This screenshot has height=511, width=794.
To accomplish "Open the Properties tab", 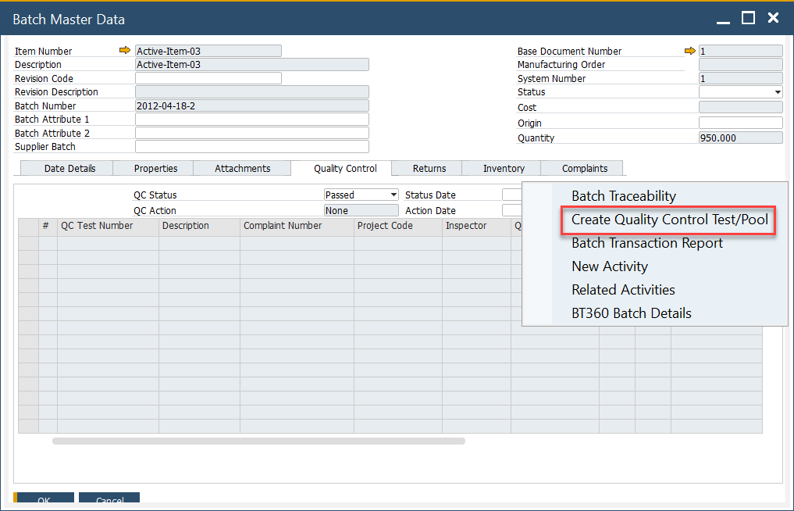I will (x=155, y=168).
